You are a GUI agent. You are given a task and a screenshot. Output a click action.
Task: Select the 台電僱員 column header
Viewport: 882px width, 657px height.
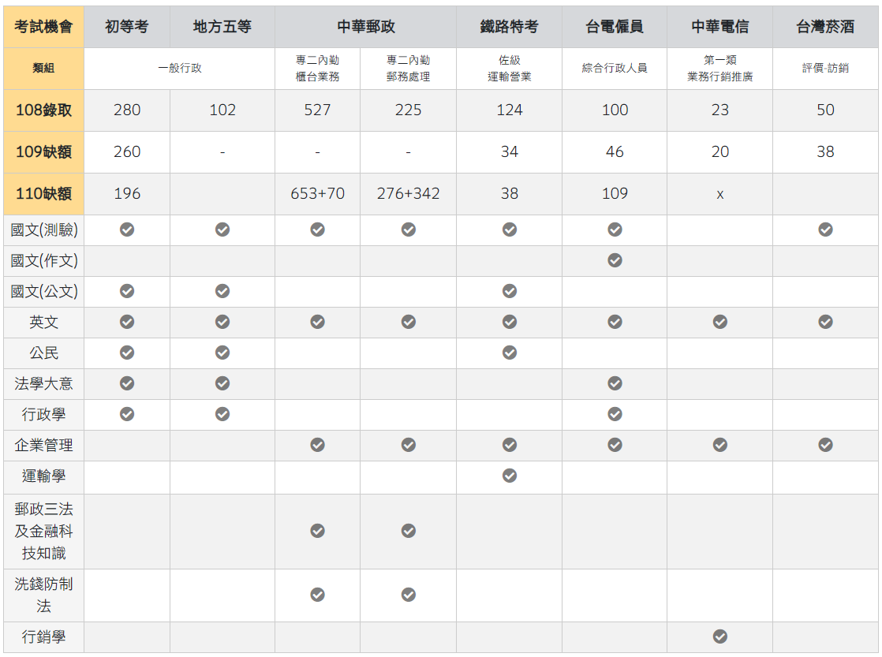(615, 27)
